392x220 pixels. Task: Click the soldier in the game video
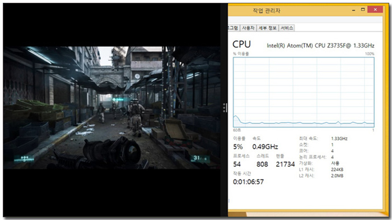[136, 117]
